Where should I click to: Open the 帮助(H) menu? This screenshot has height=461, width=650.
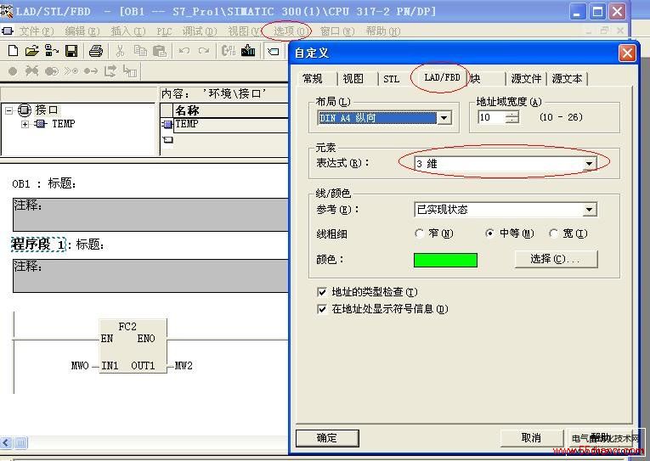tap(382, 31)
